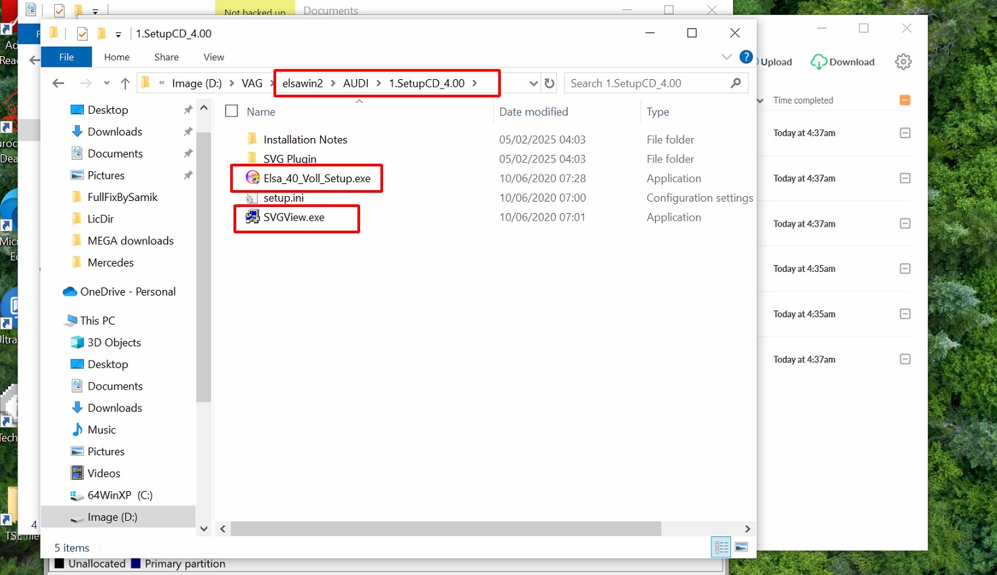
Task: Open the File ribbon tab
Action: [66, 57]
